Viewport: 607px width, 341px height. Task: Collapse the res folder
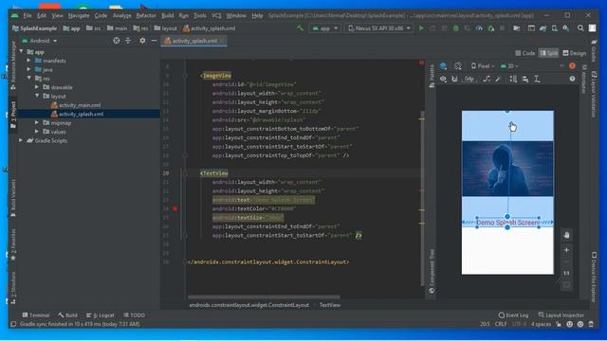click(x=29, y=79)
